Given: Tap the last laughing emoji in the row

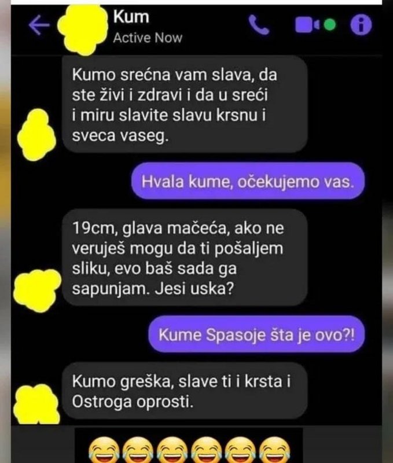Looking at the screenshot, I should (x=274, y=450).
